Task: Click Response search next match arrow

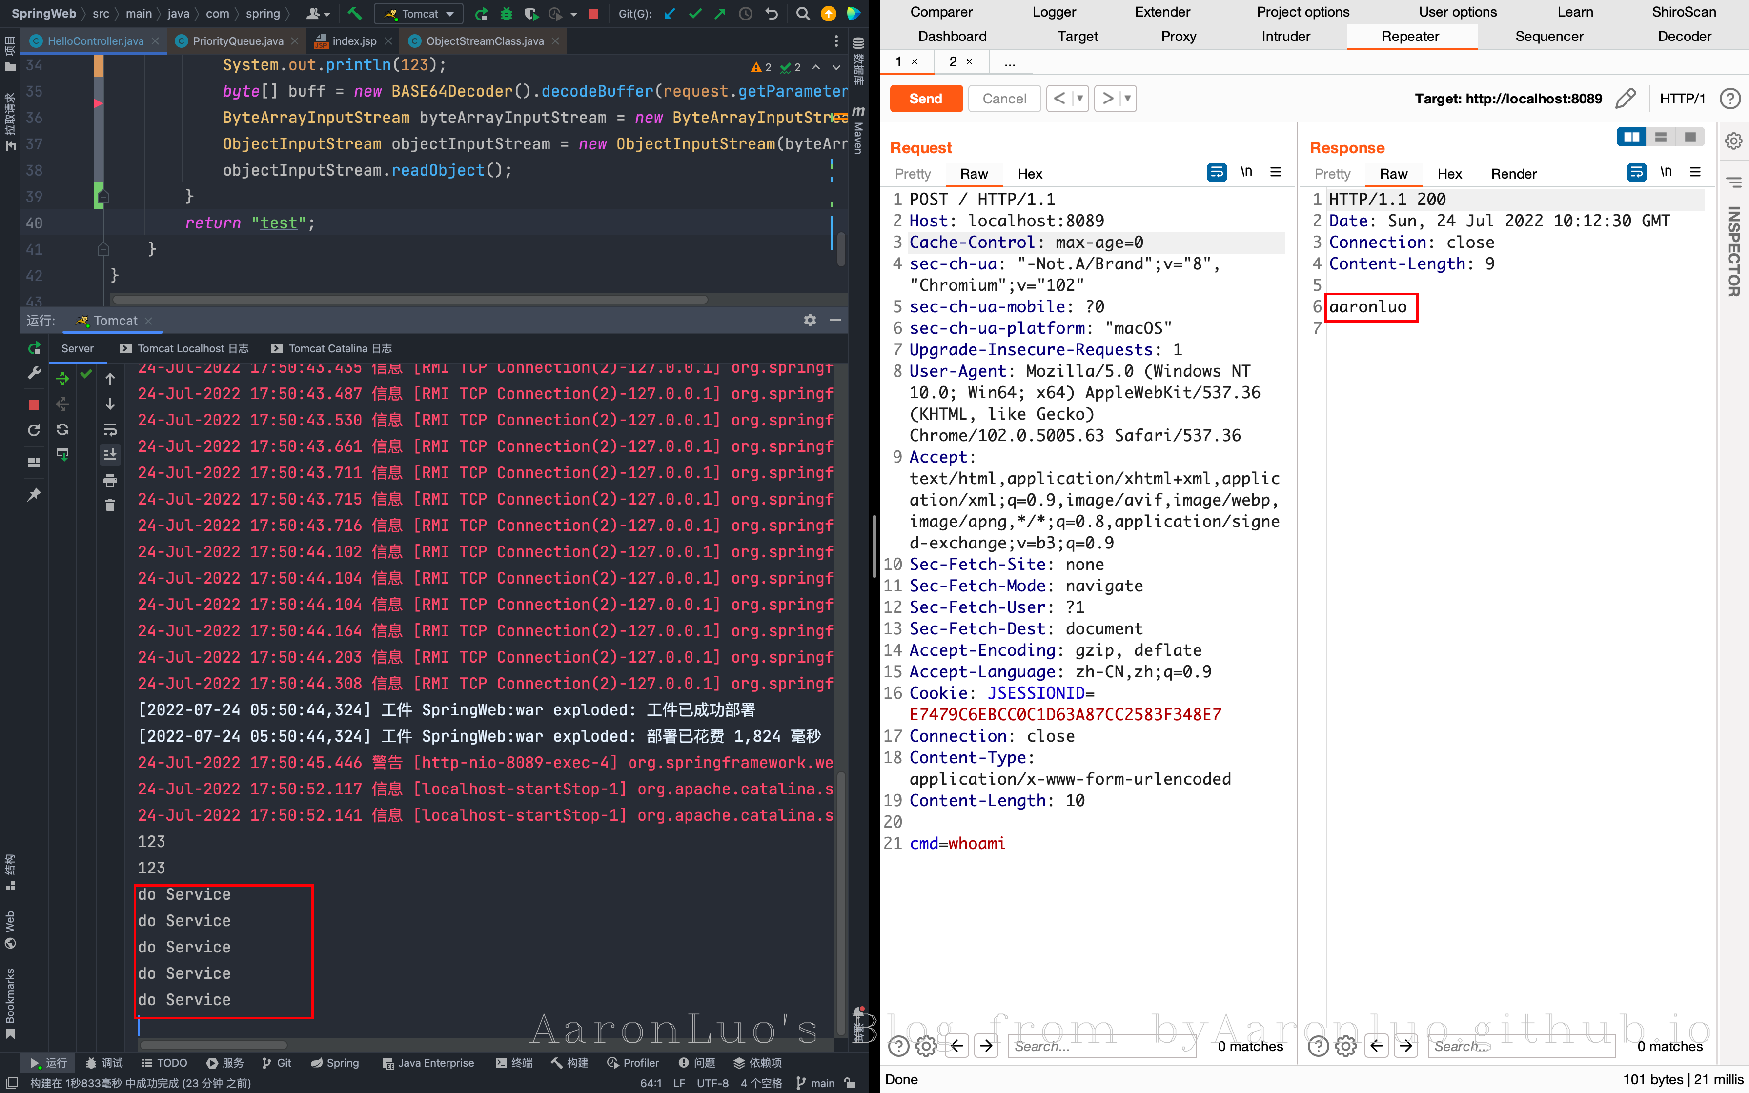Action: (1406, 1046)
